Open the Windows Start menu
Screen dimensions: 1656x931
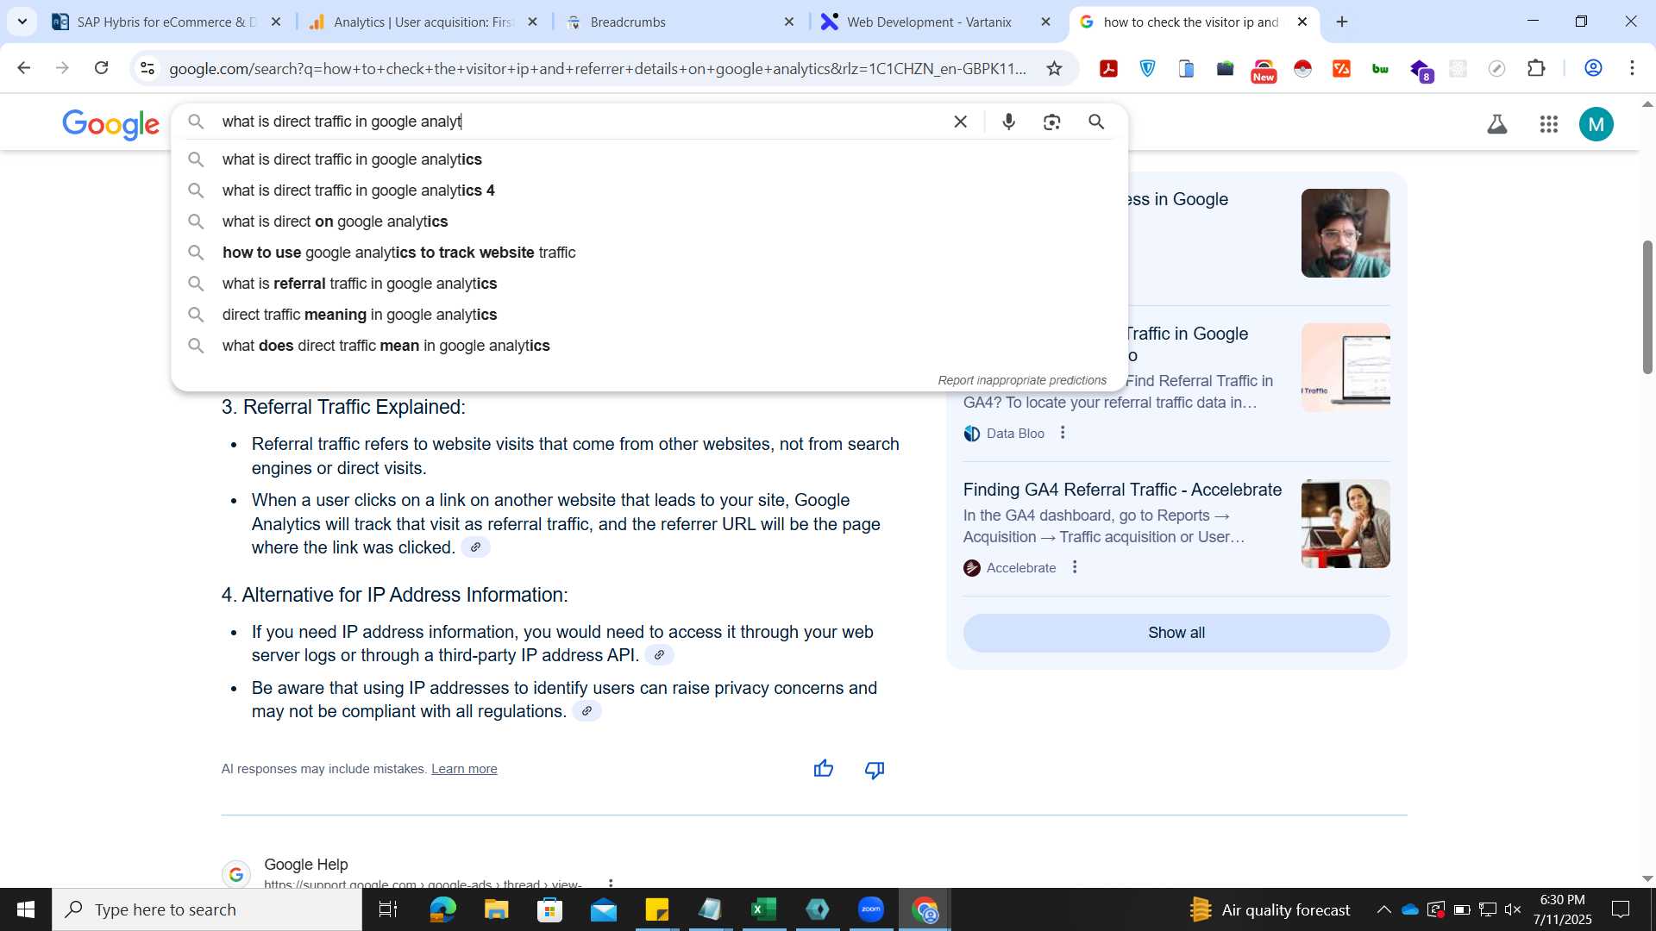[26, 909]
